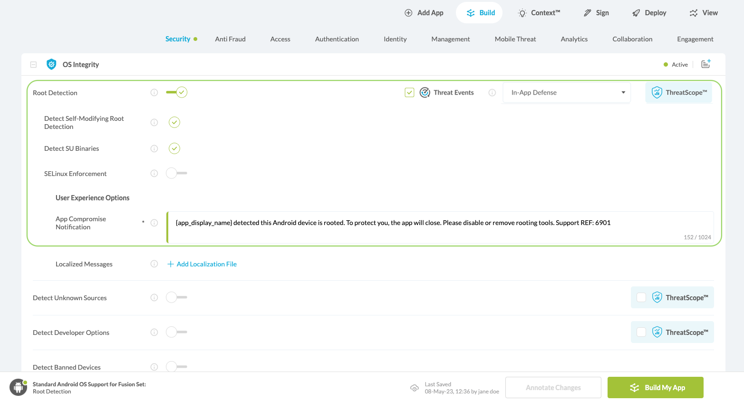Click info icon next to Localized Messages

click(154, 264)
